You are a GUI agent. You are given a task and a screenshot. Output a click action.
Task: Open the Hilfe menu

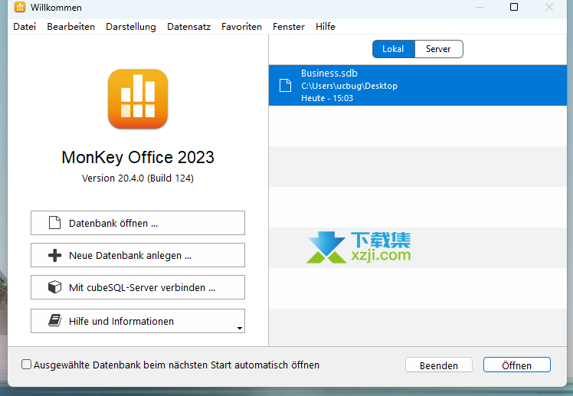click(326, 27)
